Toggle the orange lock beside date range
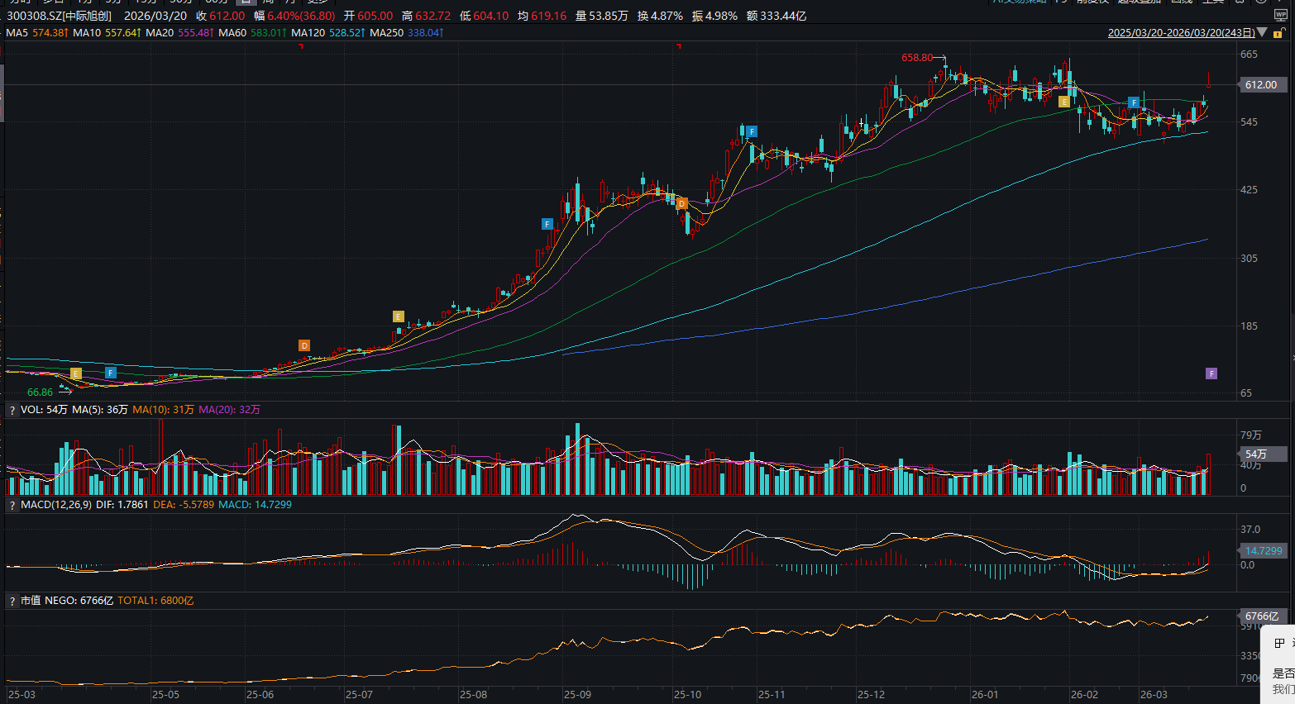The image size is (1295, 704). [x=1278, y=33]
